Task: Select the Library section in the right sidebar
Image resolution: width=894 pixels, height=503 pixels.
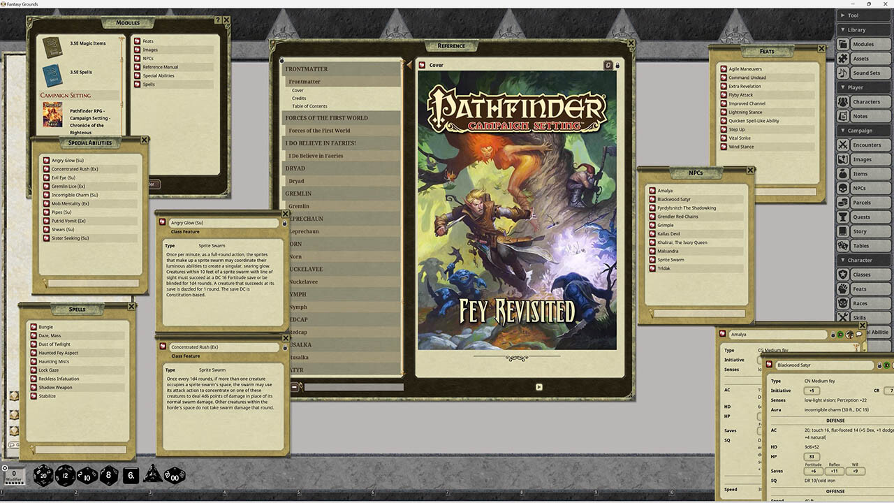Action: coord(863,29)
